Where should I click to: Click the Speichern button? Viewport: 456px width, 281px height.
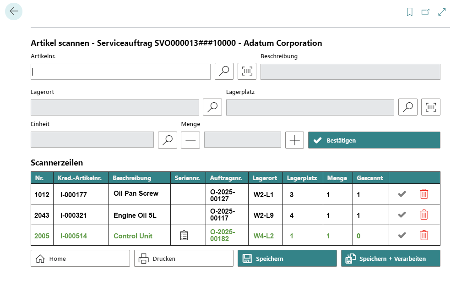[x=288, y=258]
